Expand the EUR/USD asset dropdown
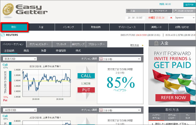This screenshot has height=125, width=196. (x=20, y=59)
